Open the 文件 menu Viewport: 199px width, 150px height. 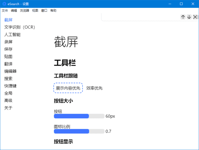coord(5,11)
